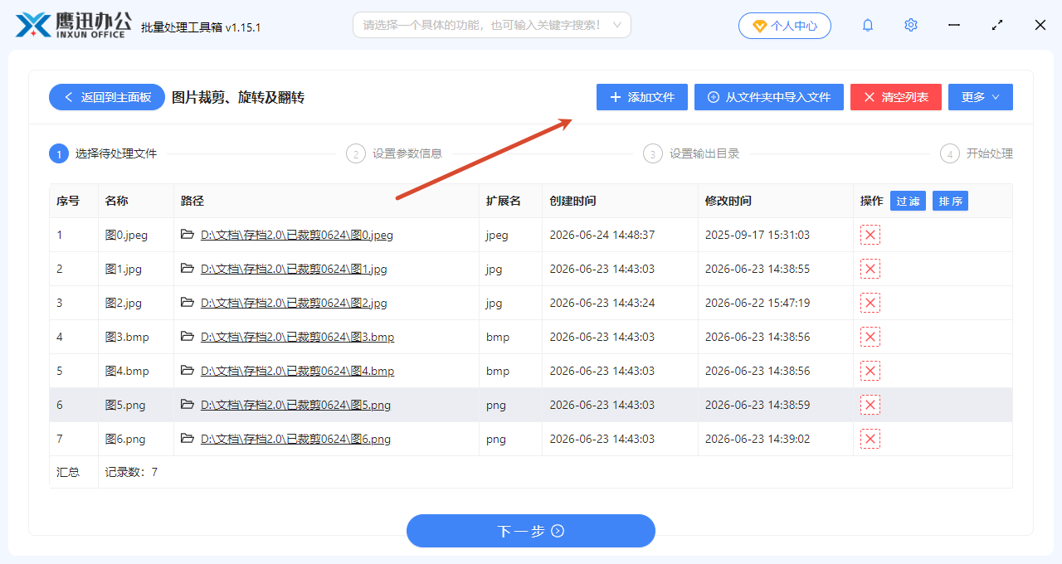The image size is (1062, 564).
Task: Remove 图5.png with its delete icon
Action: point(870,405)
